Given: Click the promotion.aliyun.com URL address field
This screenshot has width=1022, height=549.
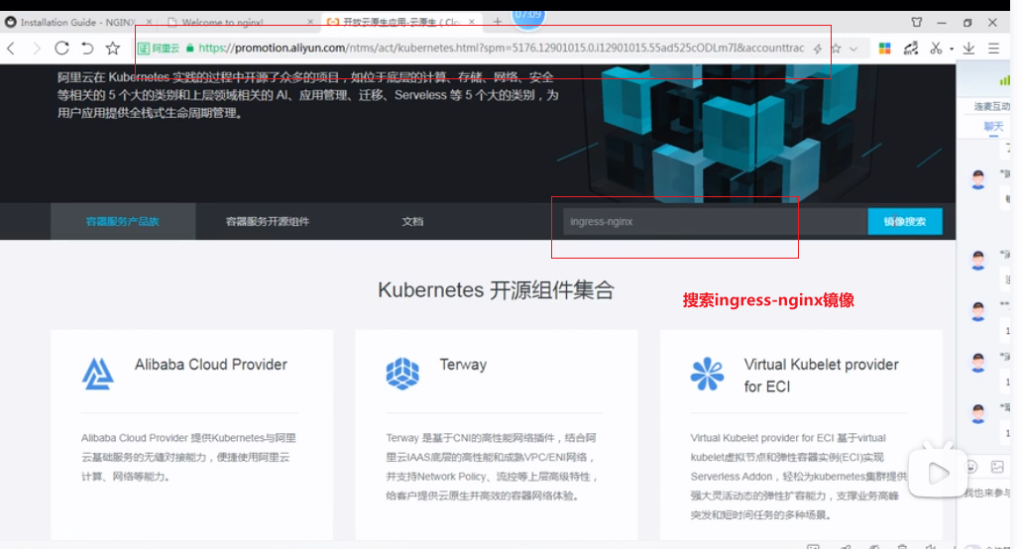Looking at the screenshot, I should [x=501, y=49].
